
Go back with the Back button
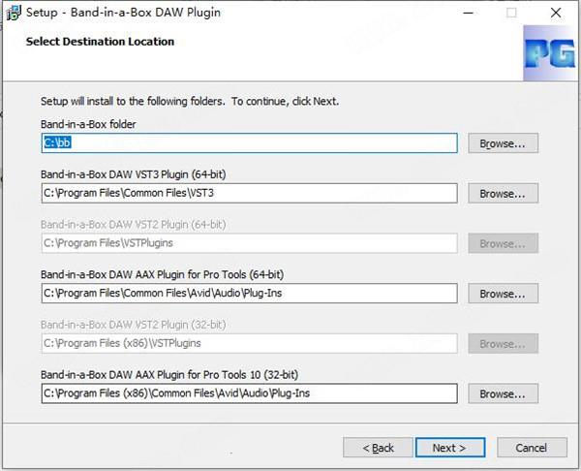click(378, 448)
